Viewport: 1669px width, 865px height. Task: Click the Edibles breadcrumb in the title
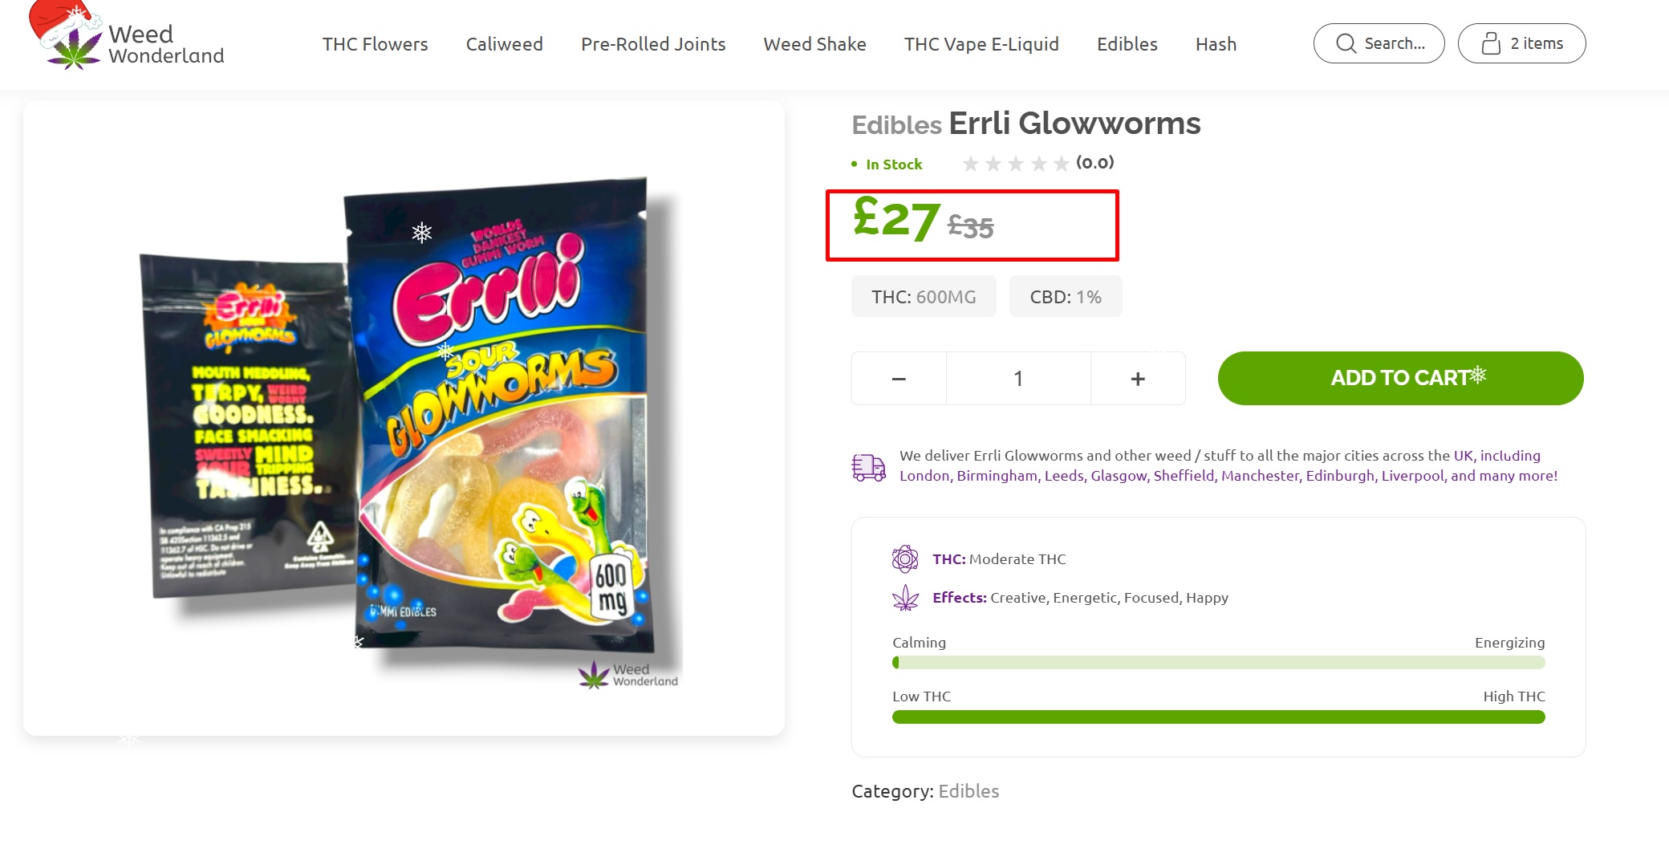(x=896, y=125)
